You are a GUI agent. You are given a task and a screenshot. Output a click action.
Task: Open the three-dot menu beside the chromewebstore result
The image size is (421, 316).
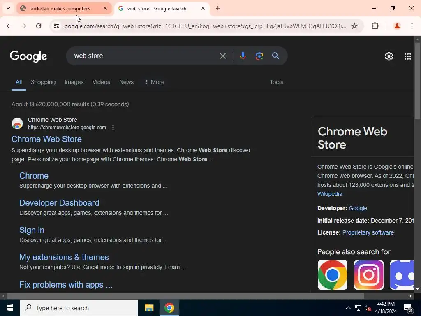pos(113,128)
